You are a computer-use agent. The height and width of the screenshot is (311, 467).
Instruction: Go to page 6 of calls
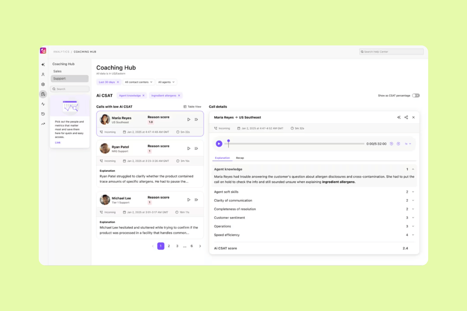click(x=191, y=246)
